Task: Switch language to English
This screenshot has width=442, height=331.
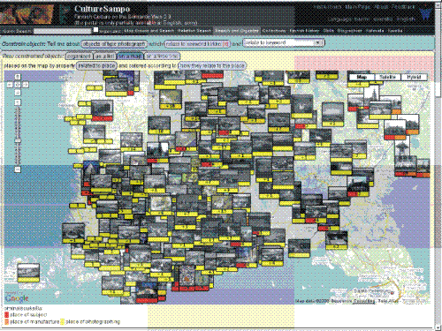Action: 405,19
